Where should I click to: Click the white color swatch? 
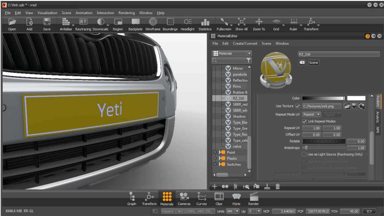coord(356,98)
